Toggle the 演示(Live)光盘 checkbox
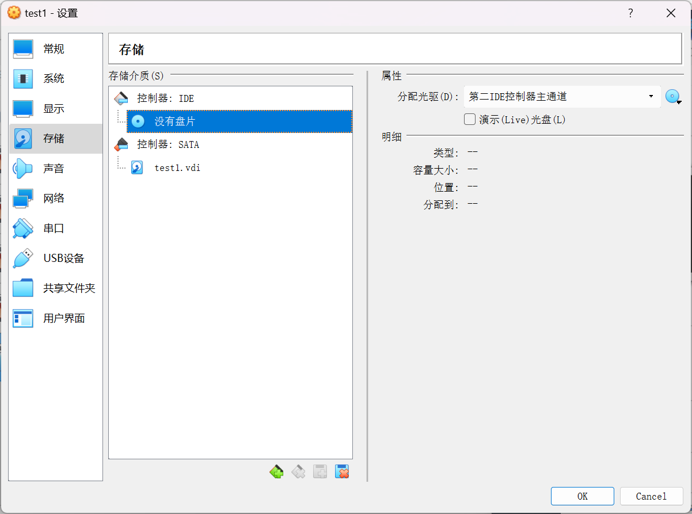This screenshot has width=692, height=514. pos(470,120)
